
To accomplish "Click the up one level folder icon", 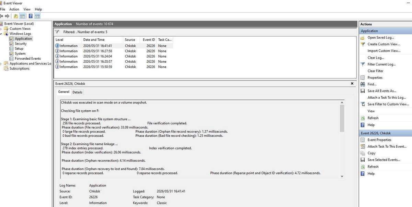I will point(16,16).
